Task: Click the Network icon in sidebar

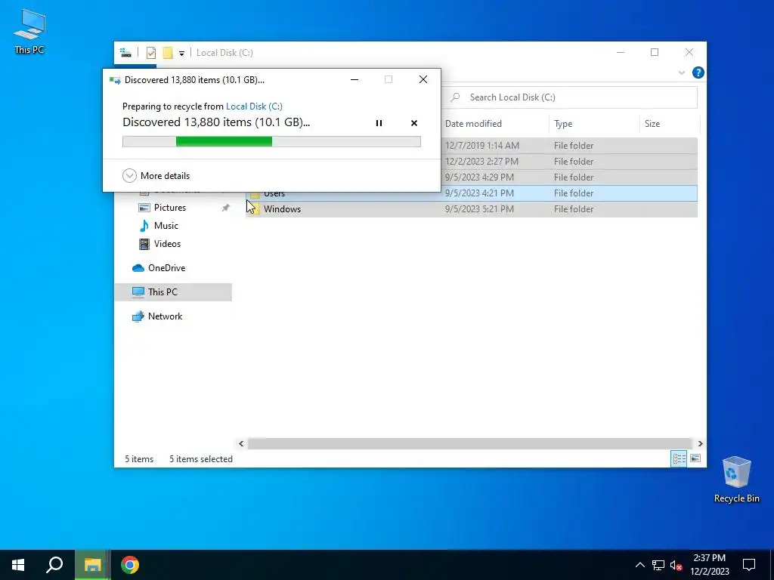Action: [x=138, y=316]
